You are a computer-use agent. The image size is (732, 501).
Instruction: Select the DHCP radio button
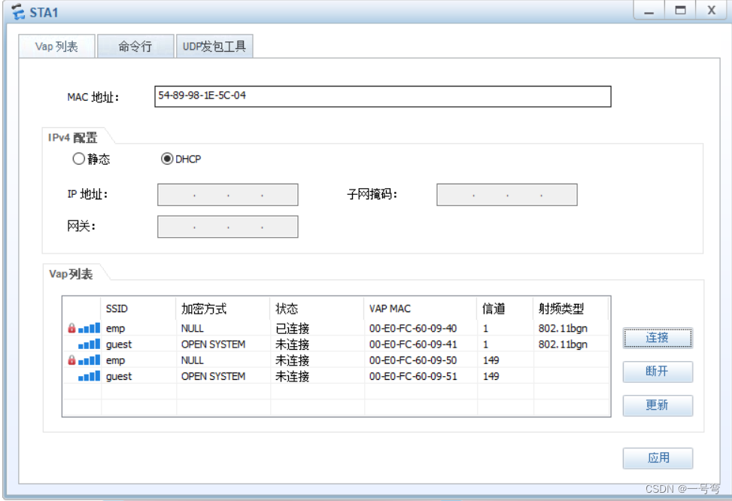point(167,159)
